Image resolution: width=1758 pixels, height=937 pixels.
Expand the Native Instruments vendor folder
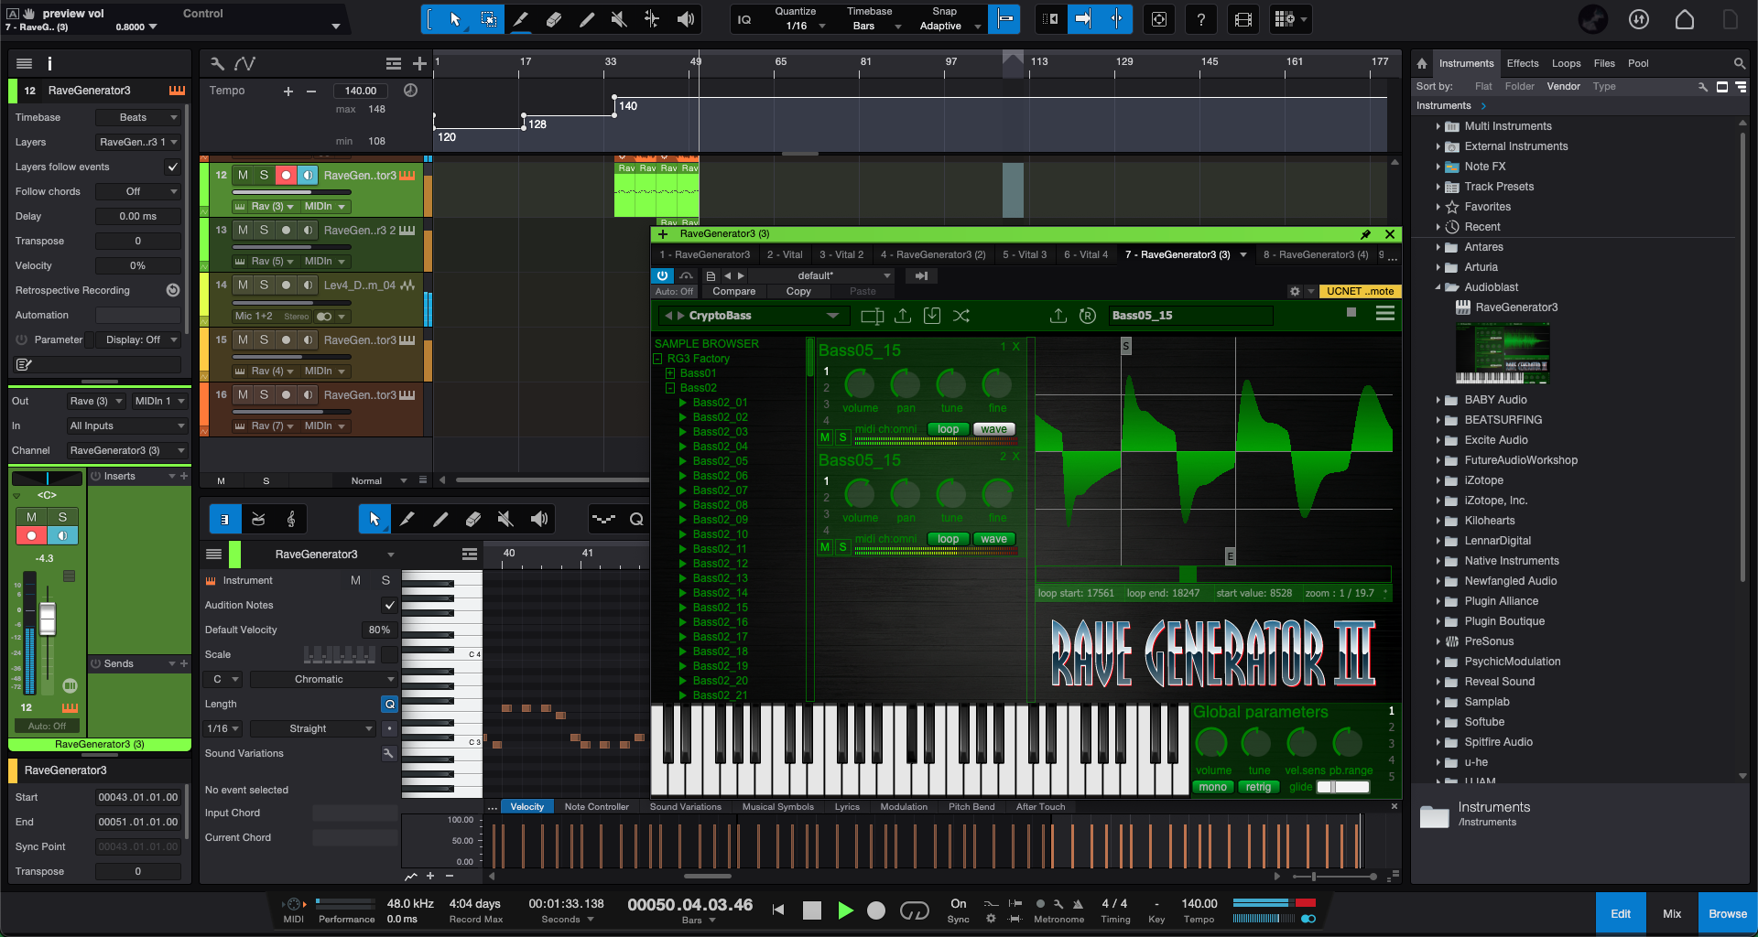click(1438, 561)
